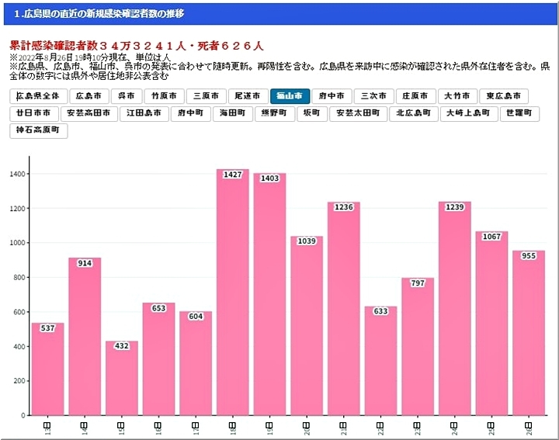Select 三次市 from city buttons
This screenshot has width=559, height=440.
click(x=373, y=96)
